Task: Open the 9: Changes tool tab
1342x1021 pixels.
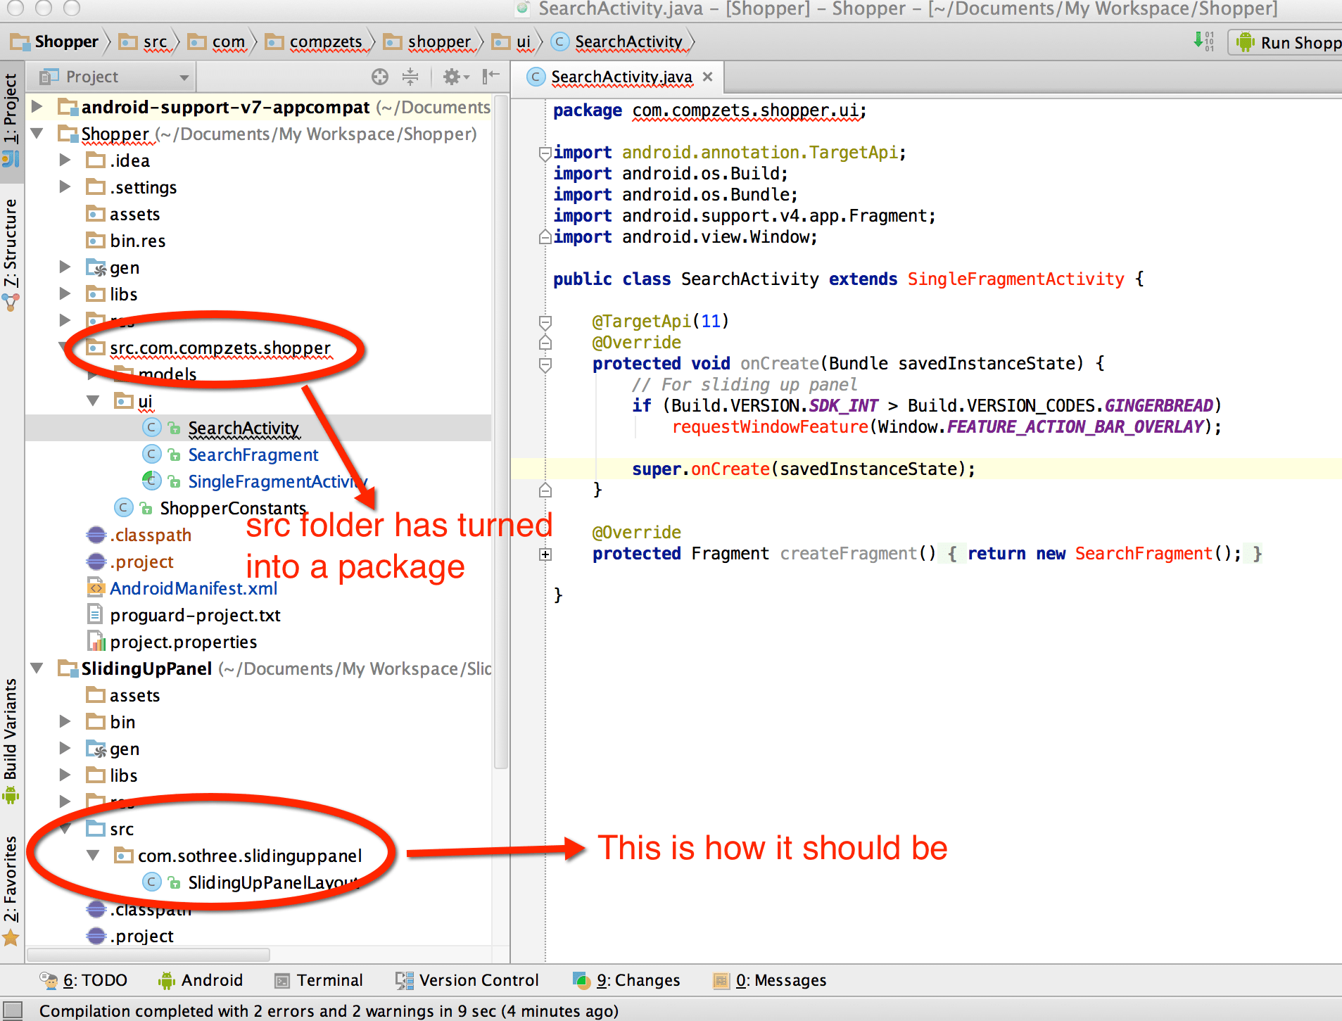Action: coord(626,980)
